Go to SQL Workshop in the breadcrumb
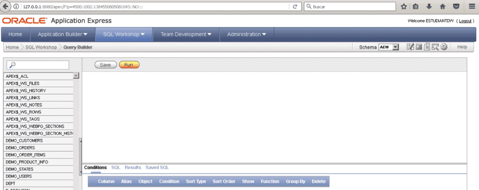Image resolution: width=479 pixels, height=190 pixels. (41, 47)
